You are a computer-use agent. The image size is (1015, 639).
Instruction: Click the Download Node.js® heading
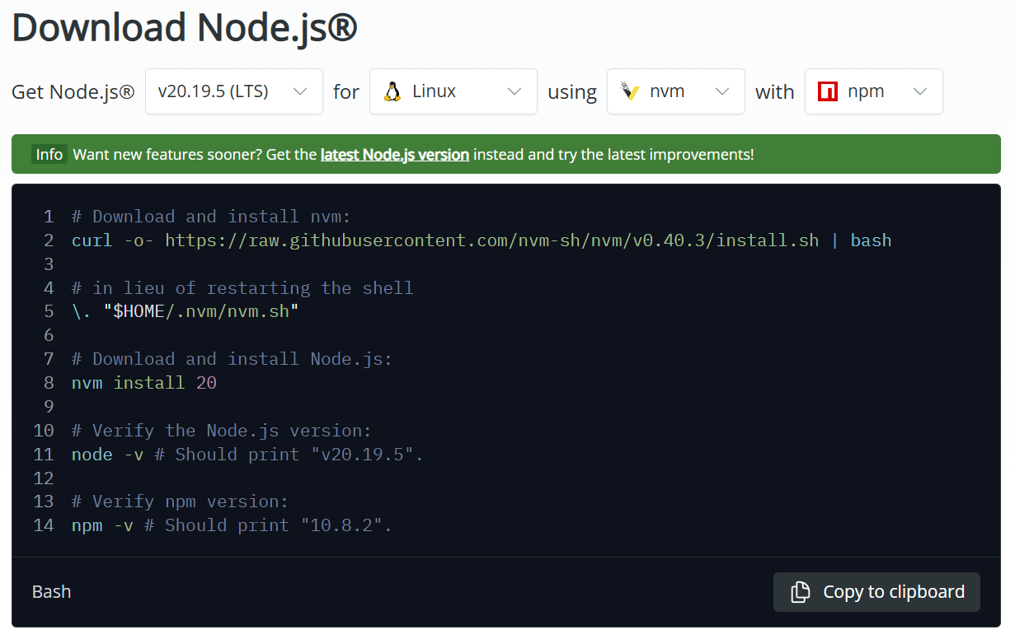pos(185,28)
